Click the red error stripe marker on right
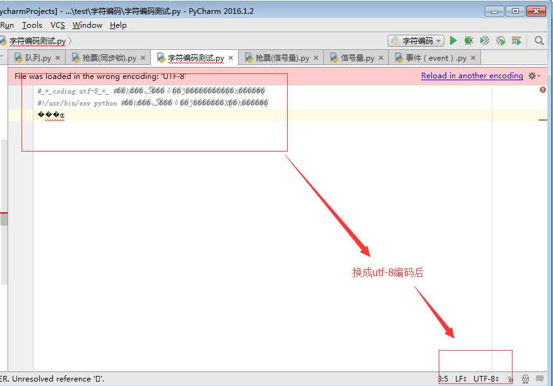The height and width of the screenshot is (386, 553). click(x=543, y=120)
